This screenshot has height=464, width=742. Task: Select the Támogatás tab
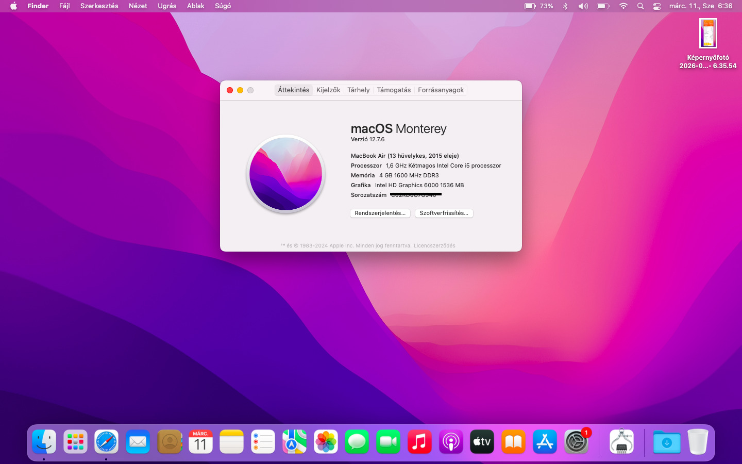[394, 90]
